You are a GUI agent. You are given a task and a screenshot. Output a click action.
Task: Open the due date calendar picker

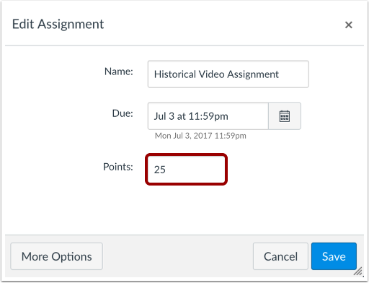tap(285, 116)
